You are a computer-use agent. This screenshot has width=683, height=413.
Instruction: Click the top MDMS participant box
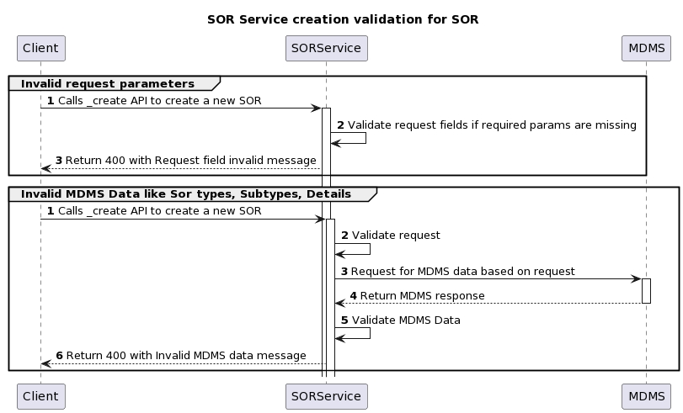(x=646, y=48)
